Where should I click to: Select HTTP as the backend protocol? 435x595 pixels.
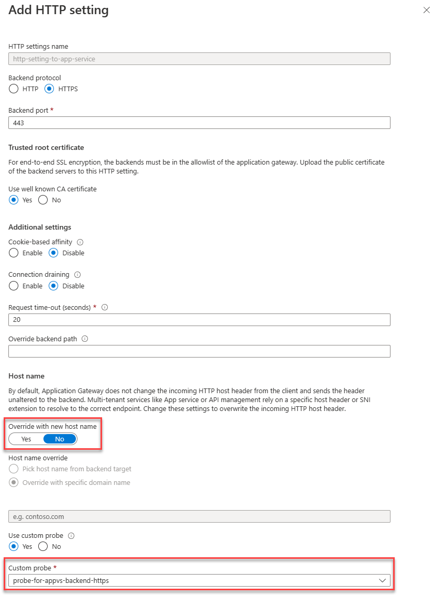13,89
